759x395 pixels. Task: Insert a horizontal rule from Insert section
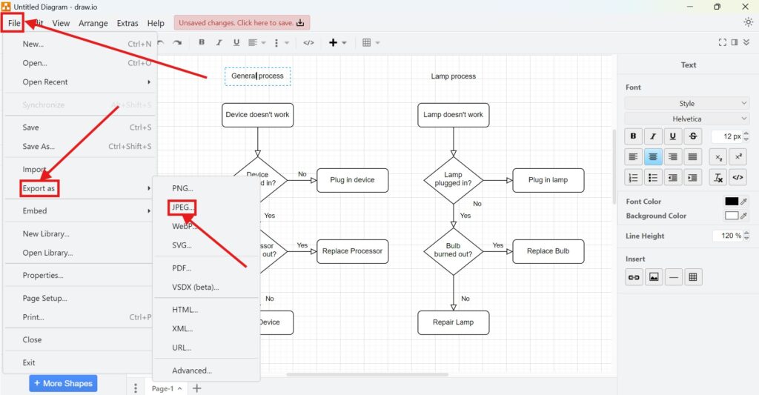point(673,277)
